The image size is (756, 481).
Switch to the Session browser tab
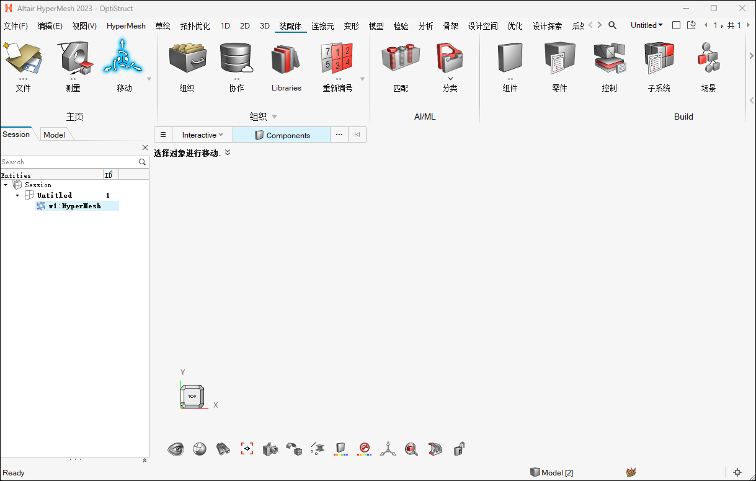(x=16, y=134)
